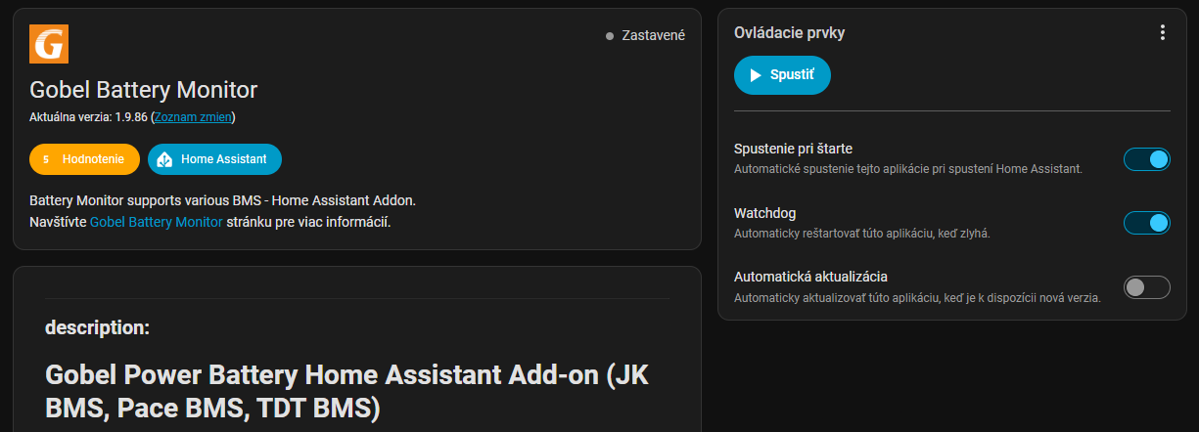Disable the Spustenie pri štarte switch
The width and height of the screenshot is (1199, 432).
1147,159
